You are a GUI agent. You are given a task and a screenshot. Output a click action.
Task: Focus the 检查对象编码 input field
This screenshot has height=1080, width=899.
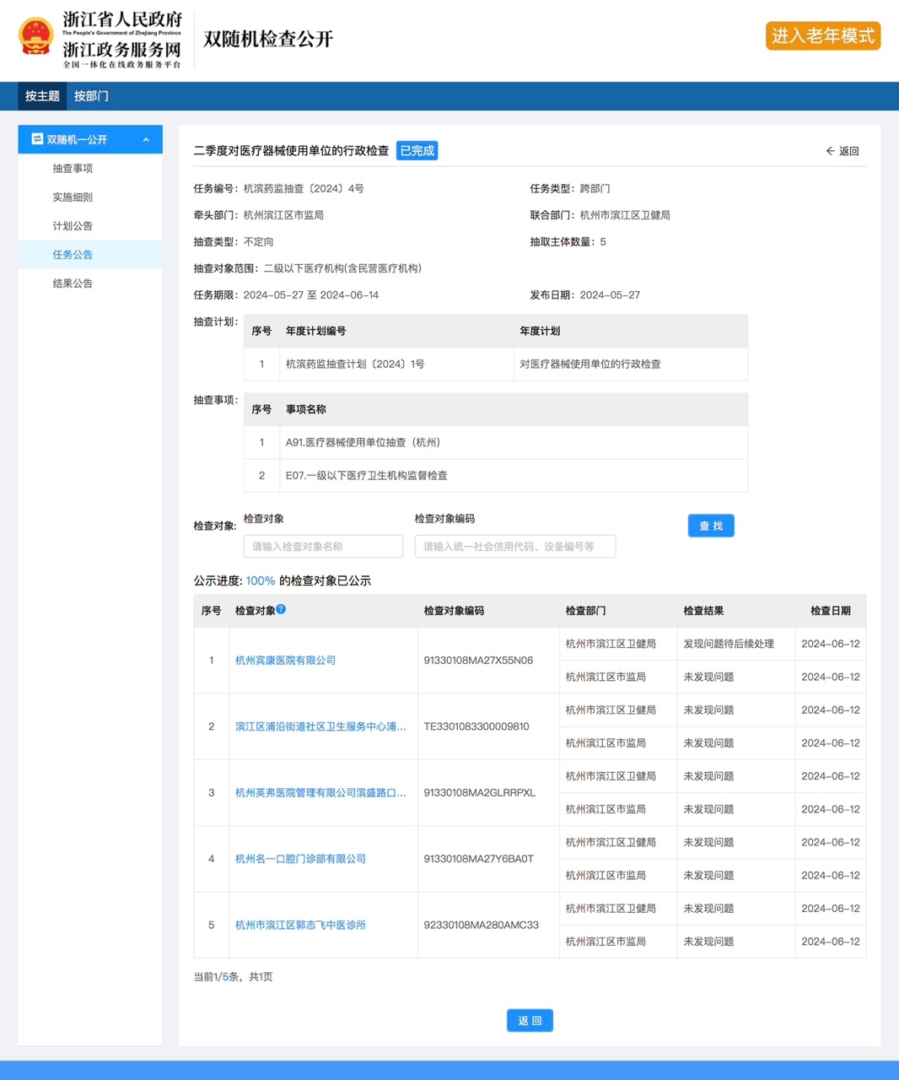pyautogui.click(x=514, y=547)
